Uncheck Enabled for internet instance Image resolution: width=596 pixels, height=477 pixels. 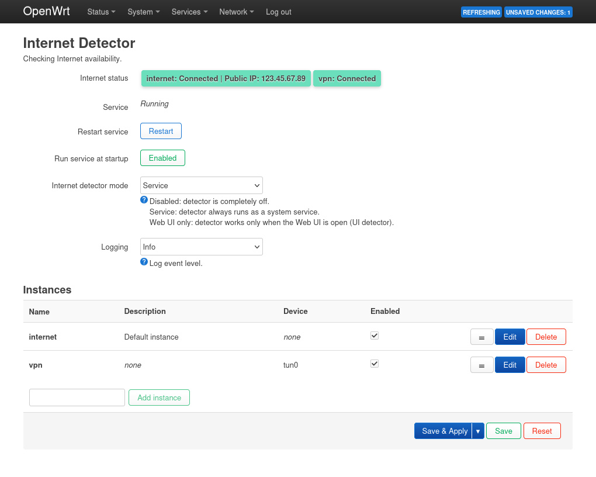(x=375, y=336)
